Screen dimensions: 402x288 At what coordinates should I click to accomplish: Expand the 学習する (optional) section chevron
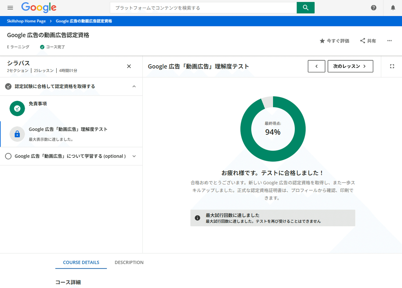[x=134, y=156]
